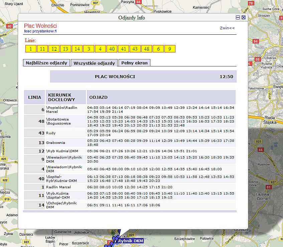The width and height of the screenshot is (283, 247).
Task: Click line number 12 in table
Action: click(x=41, y=151)
